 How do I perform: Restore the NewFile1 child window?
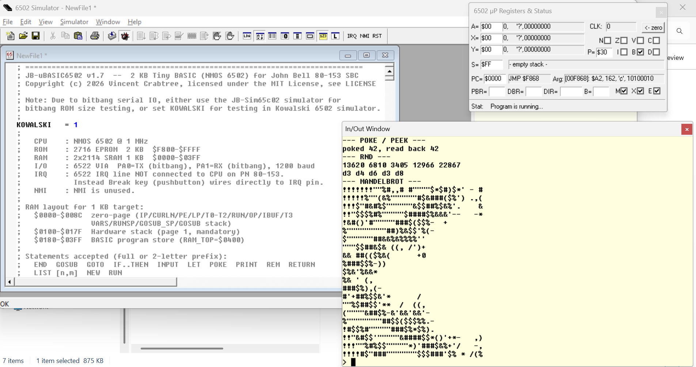point(366,55)
